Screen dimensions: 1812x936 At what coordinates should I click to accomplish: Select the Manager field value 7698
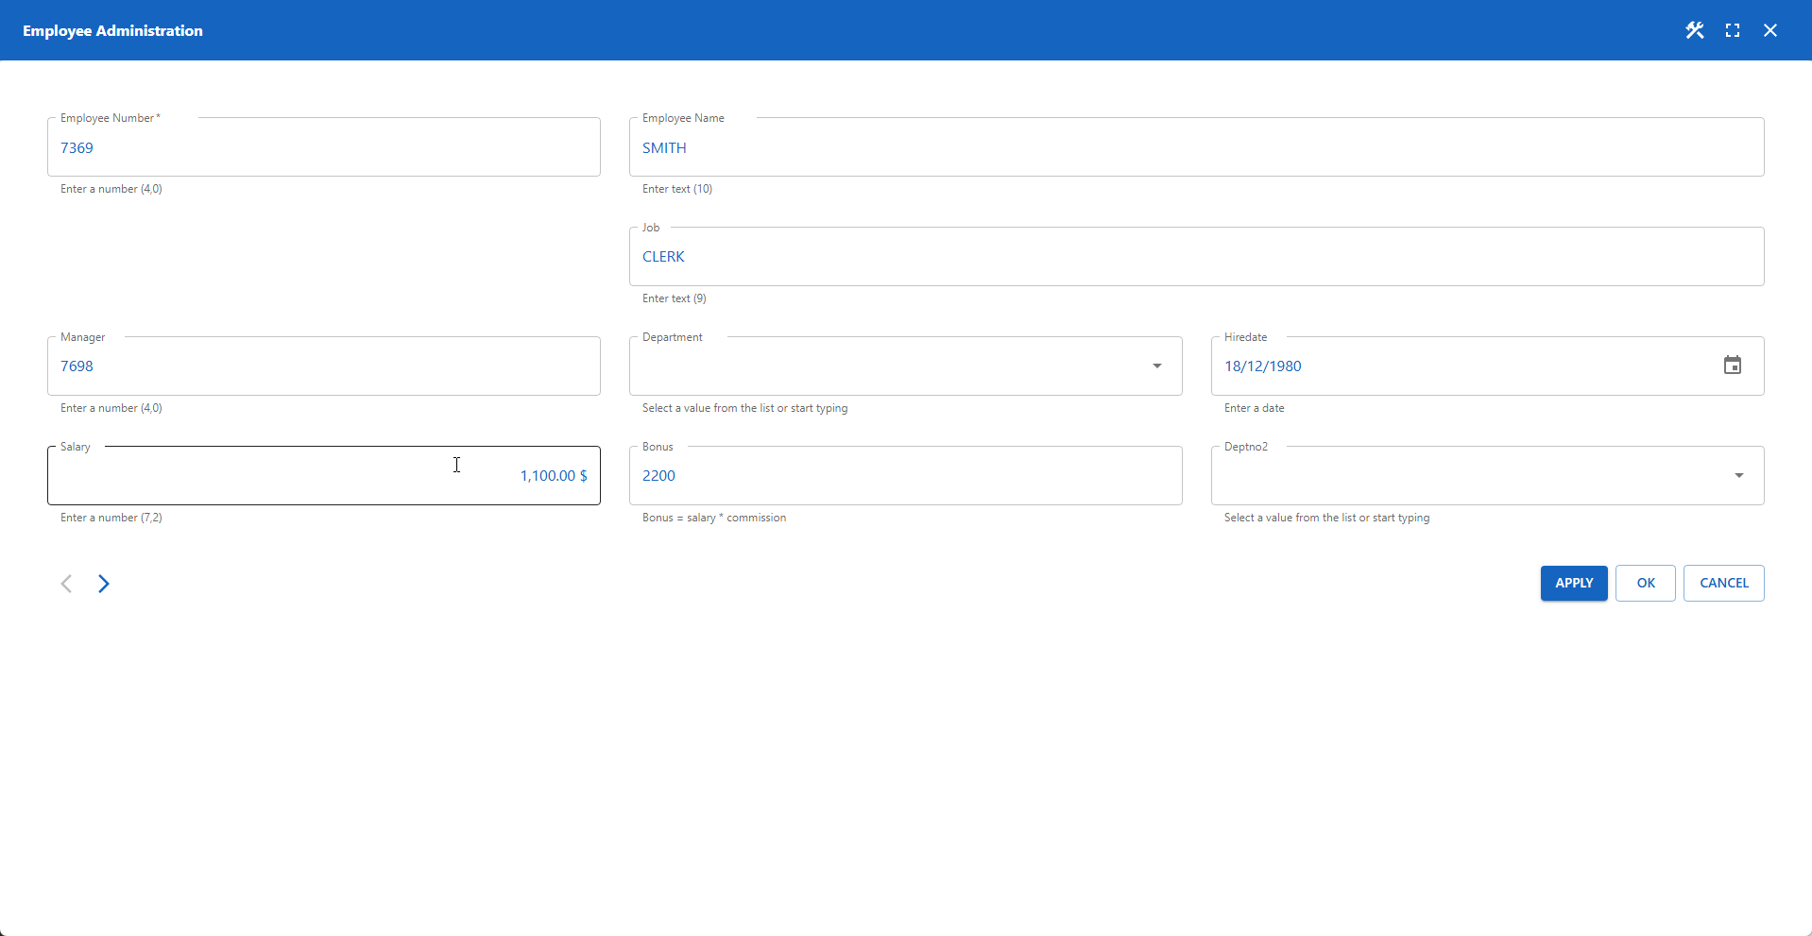click(323, 366)
